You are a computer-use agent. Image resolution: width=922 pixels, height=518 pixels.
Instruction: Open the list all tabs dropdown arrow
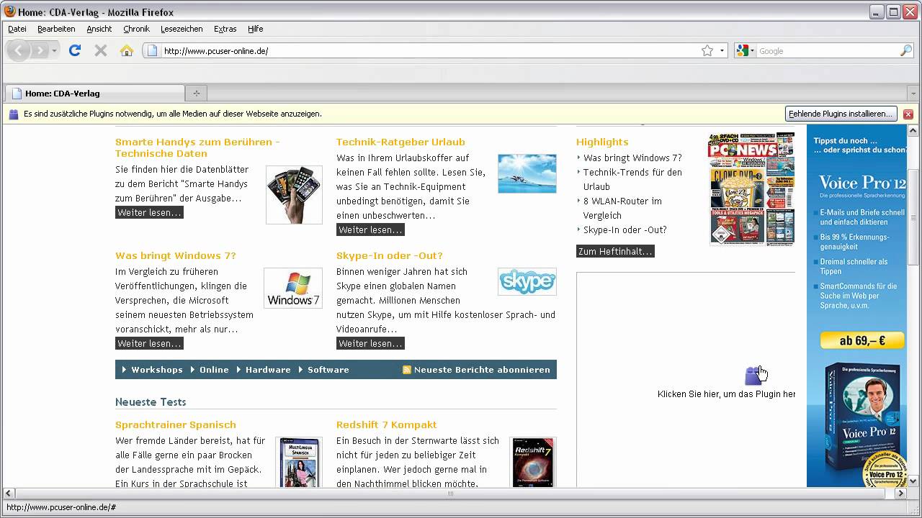click(x=913, y=94)
